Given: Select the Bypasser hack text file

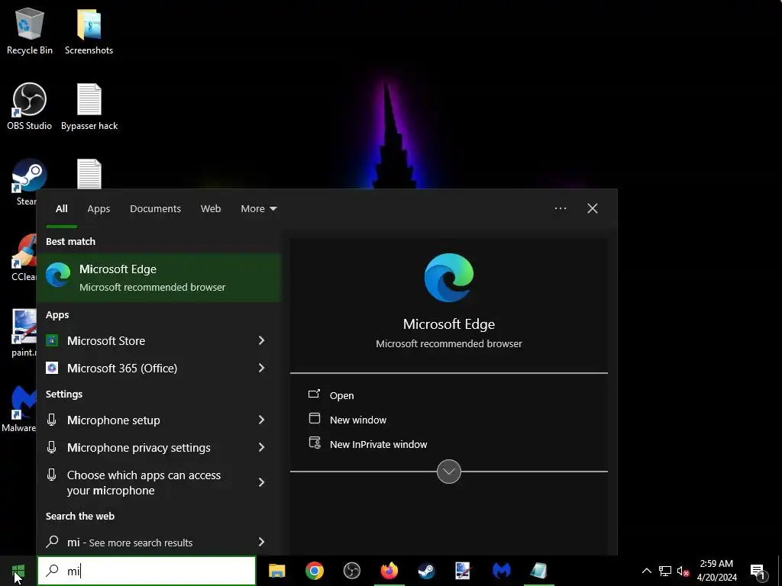Looking at the screenshot, I should (89, 107).
